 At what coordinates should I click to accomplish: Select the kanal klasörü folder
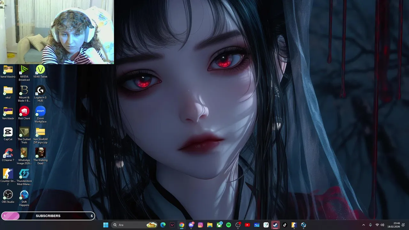tap(8, 72)
